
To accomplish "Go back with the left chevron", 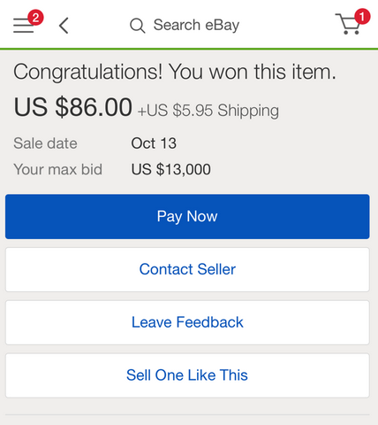I will click(64, 26).
